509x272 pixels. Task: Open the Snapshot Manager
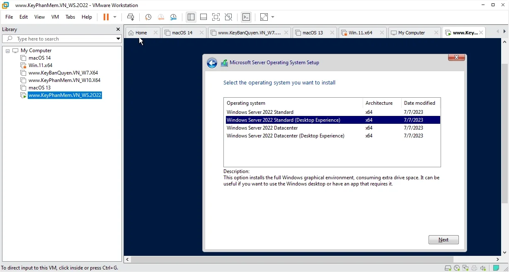point(173,17)
